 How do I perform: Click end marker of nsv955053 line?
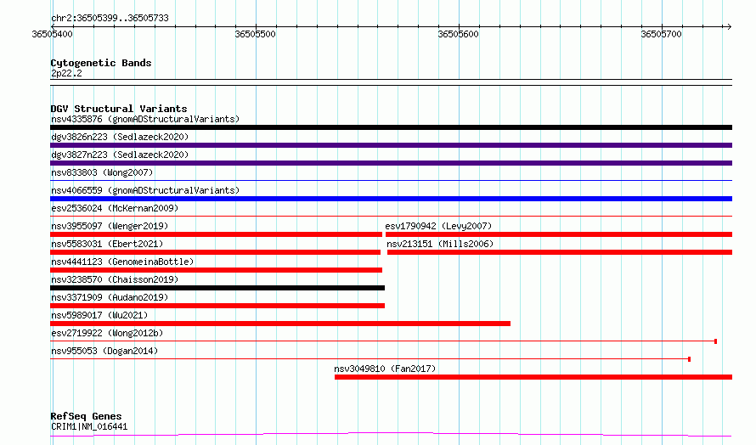pos(690,359)
